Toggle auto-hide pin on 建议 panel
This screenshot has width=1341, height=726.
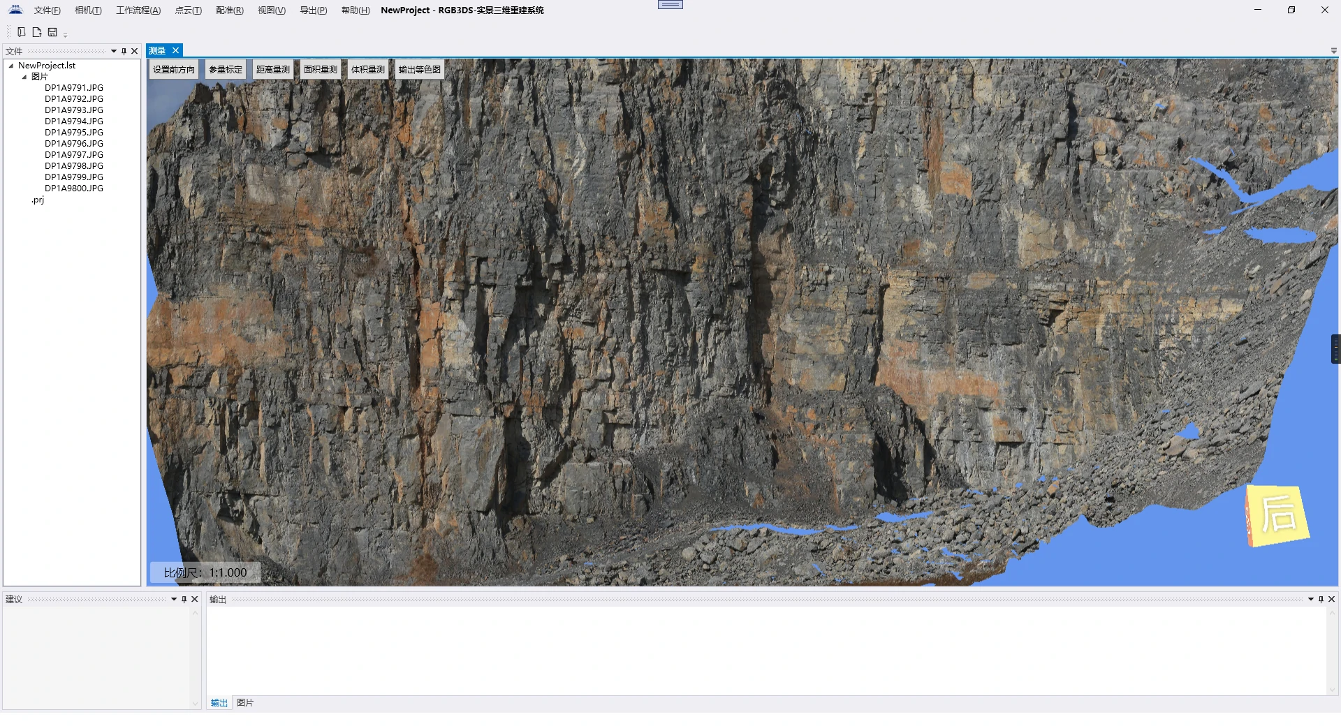(184, 599)
